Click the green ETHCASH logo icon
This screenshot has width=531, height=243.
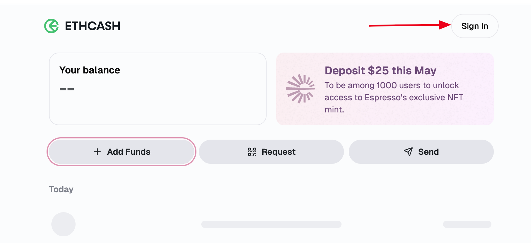(51, 26)
